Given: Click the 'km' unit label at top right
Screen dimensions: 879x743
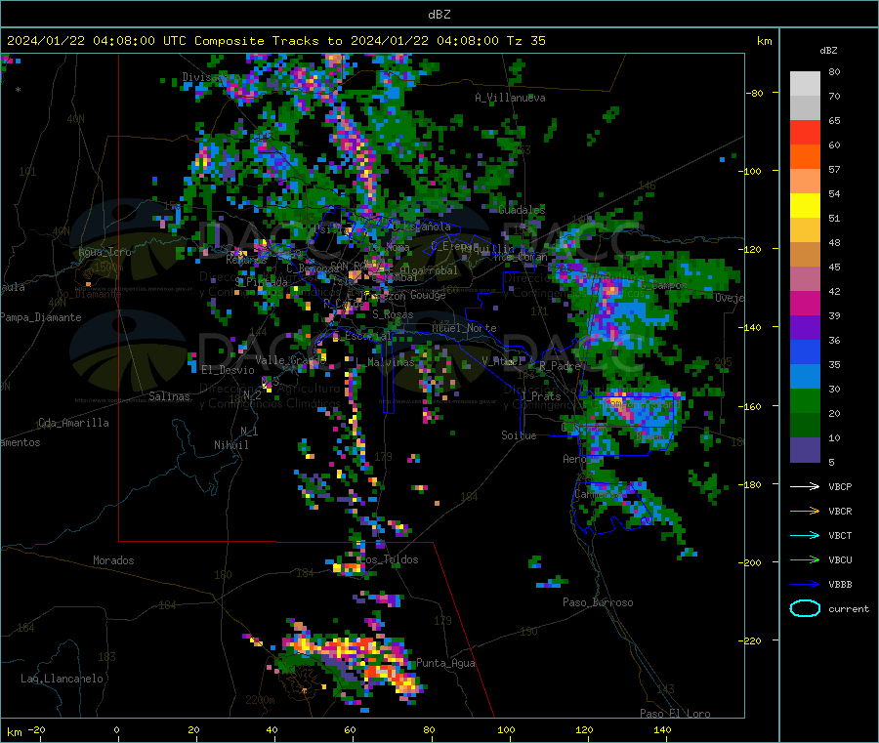Looking at the screenshot, I should pos(764,41).
